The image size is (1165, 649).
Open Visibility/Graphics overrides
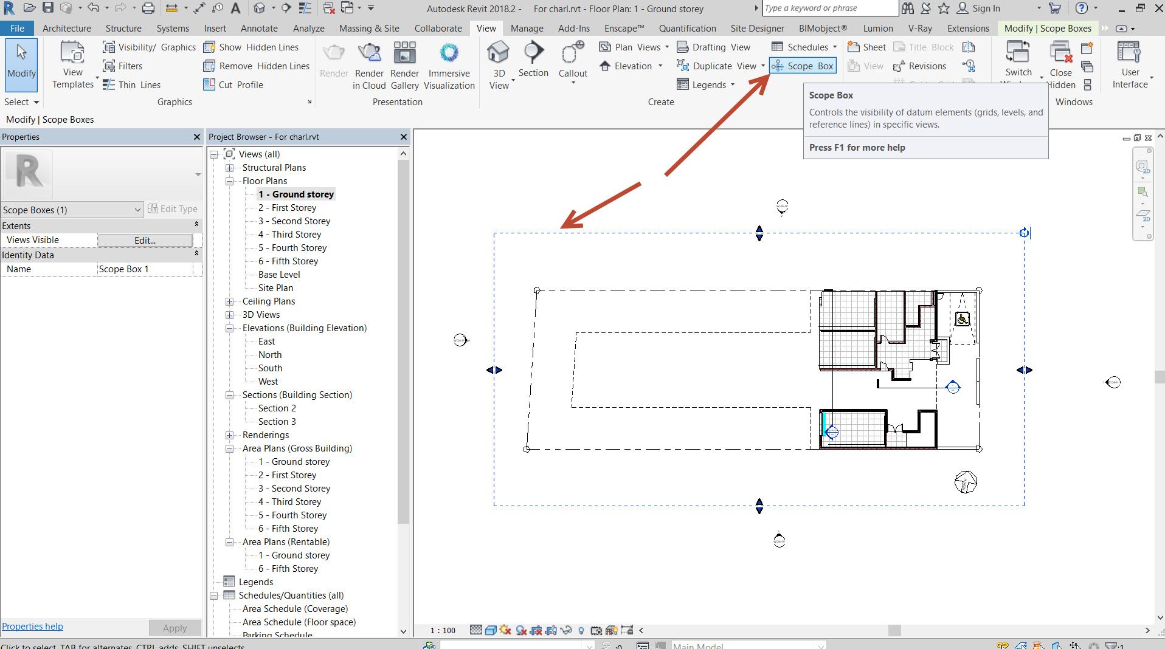149,47
